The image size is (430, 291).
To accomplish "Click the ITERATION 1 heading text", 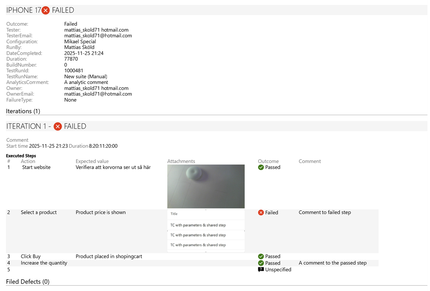I will pyautogui.click(x=26, y=126).
